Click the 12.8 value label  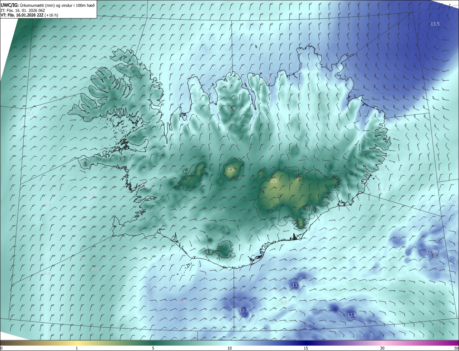(x=430, y=252)
